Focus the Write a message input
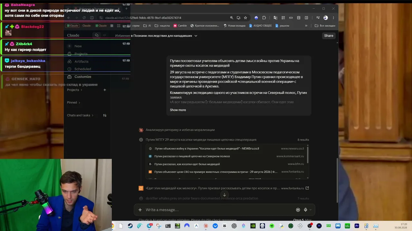412x231 pixels. (219, 210)
